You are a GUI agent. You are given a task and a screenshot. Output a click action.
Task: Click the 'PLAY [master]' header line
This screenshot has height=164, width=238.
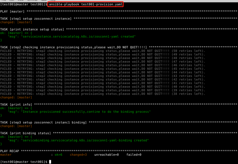[119, 11]
